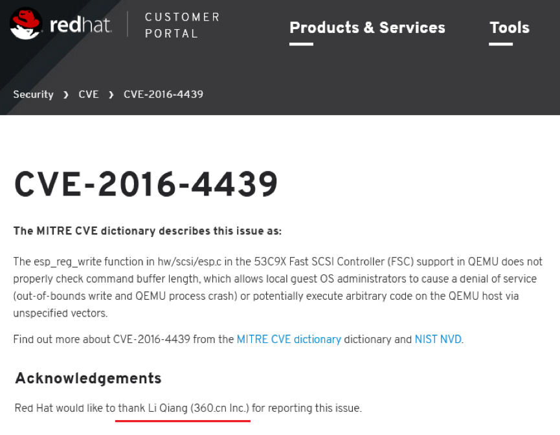Viewport: 560px width, 435px height.
Task: Follow the MITRE CVE dictionary link
Action: (x=289, y=339)
